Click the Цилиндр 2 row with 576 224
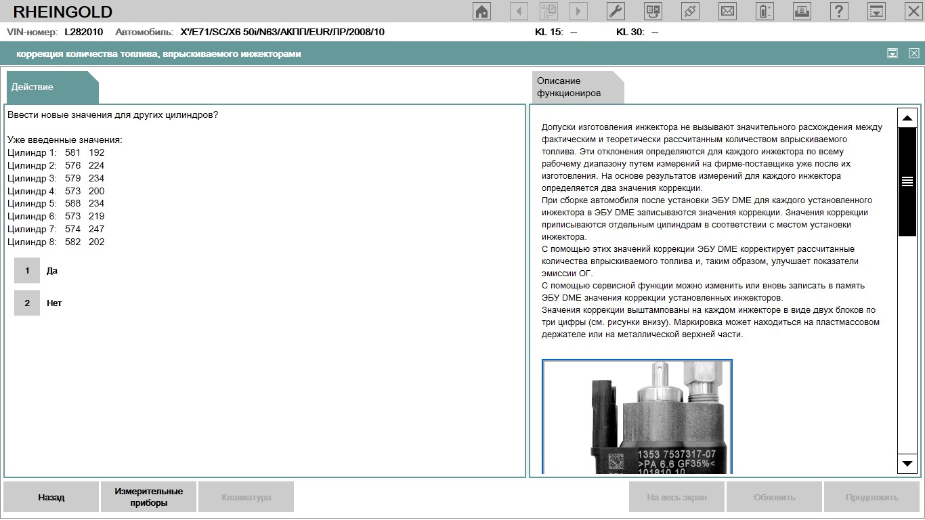The height and width of the screenshot is (520, 925). (x=56, y=165)
